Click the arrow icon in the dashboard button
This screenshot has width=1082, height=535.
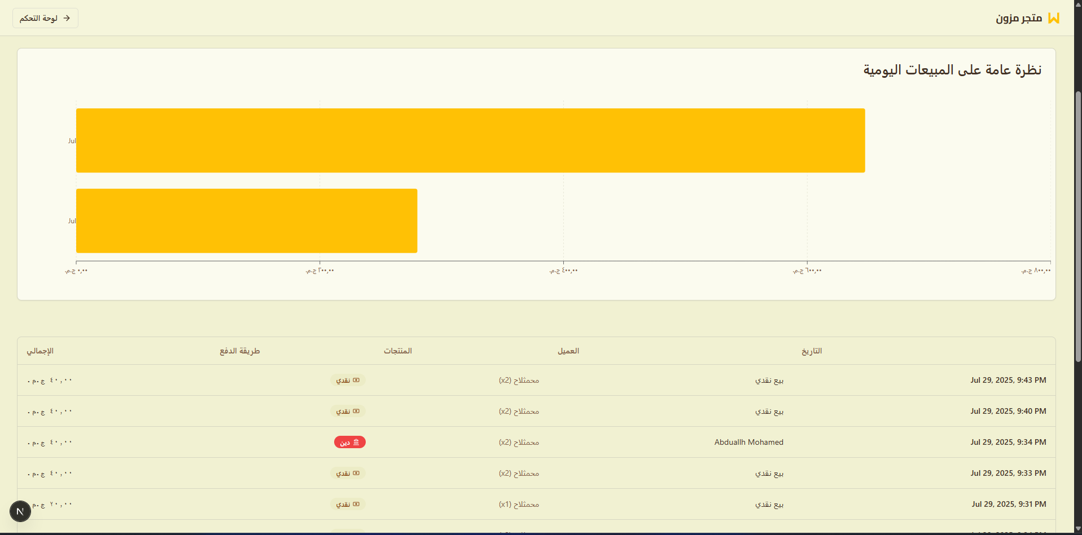click(67, 18)
